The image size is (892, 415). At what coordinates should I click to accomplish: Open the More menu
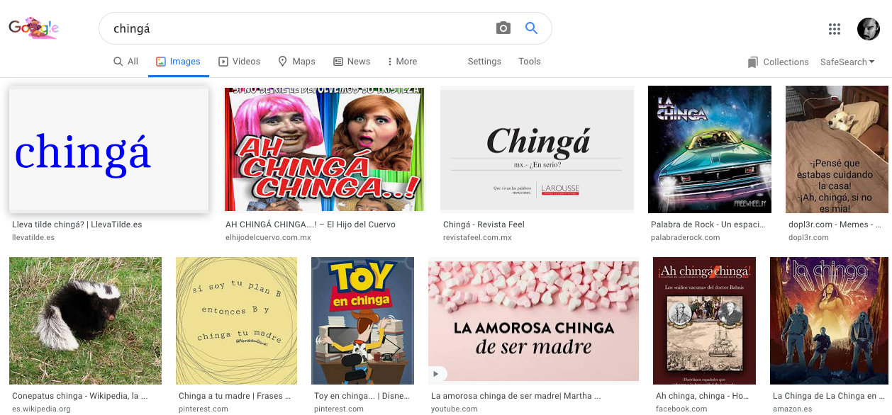click(401, 62)
